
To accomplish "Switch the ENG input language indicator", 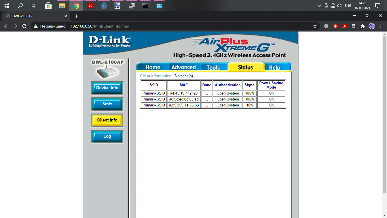I will (x=348, y=6).
